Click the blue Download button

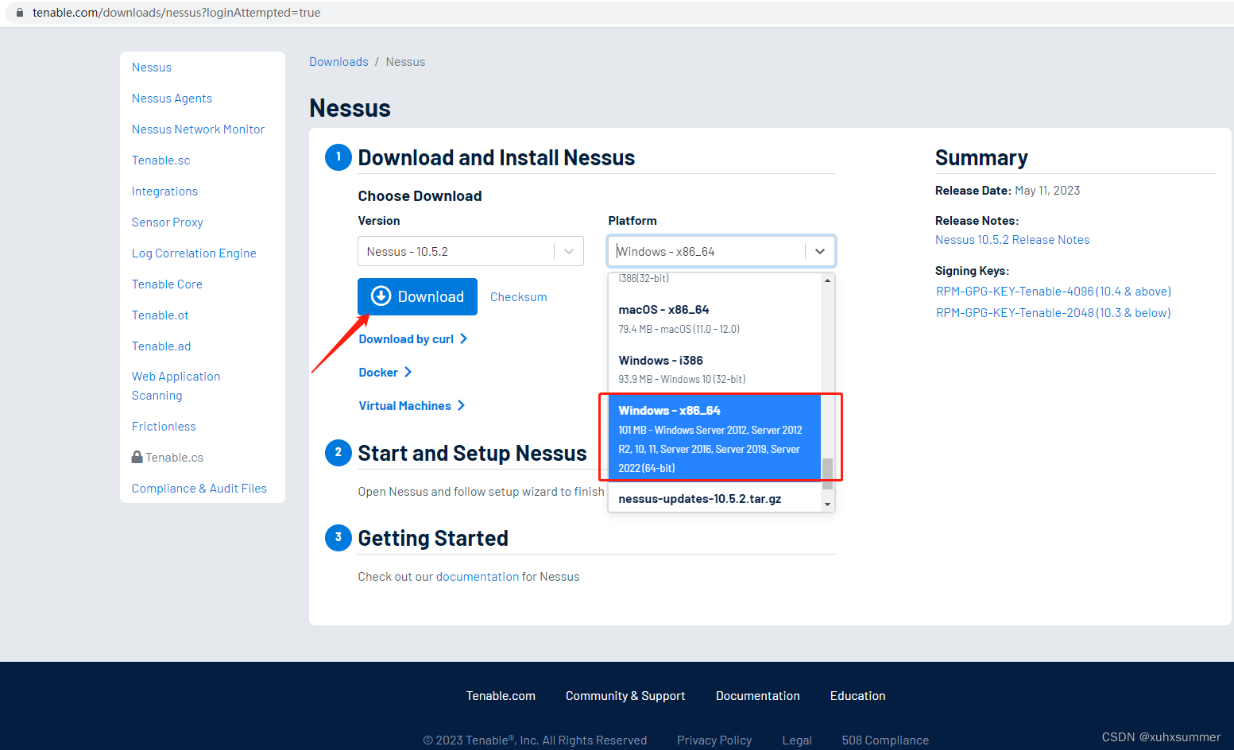tap(417, 296)
